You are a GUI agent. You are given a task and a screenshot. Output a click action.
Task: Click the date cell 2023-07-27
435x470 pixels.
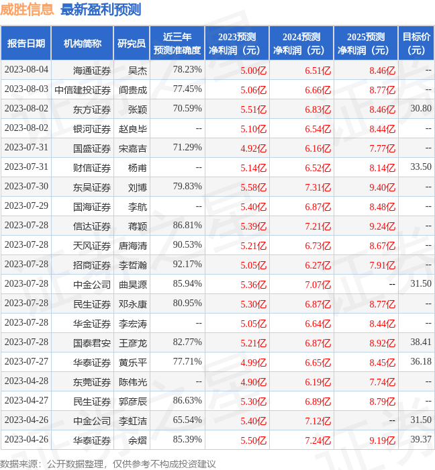[26, 362]
